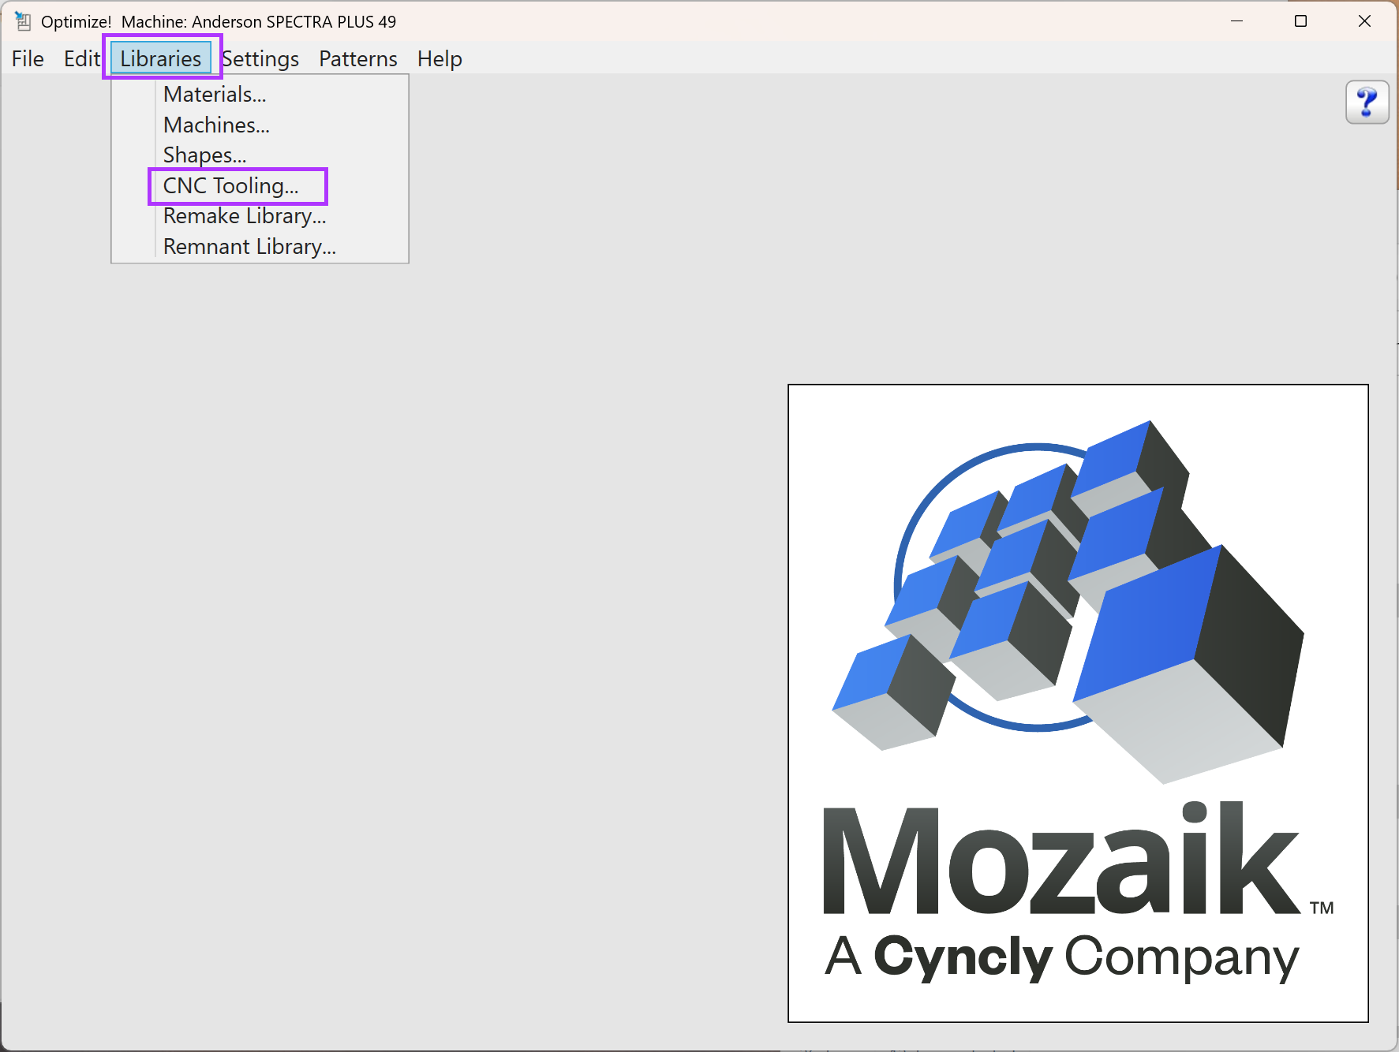Image resolution: width=1399 pixels, height=1052 pixels.
Task: Open the Remake Library... entry
Action: click(245, 216)
